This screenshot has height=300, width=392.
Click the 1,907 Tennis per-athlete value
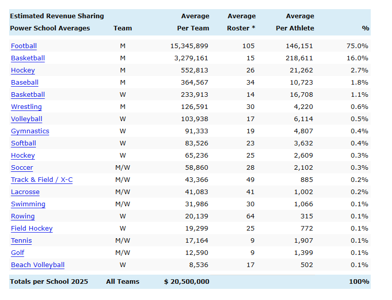[x=303, y=241]
